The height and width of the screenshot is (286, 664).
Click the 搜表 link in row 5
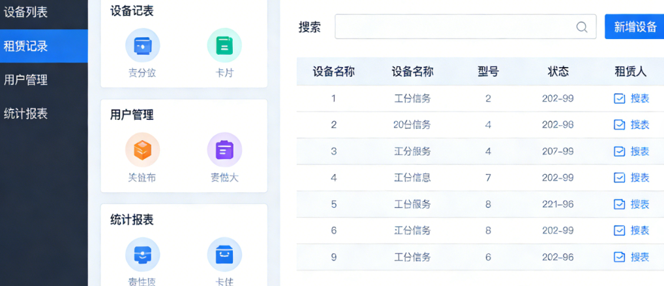[x=640, y=205]
